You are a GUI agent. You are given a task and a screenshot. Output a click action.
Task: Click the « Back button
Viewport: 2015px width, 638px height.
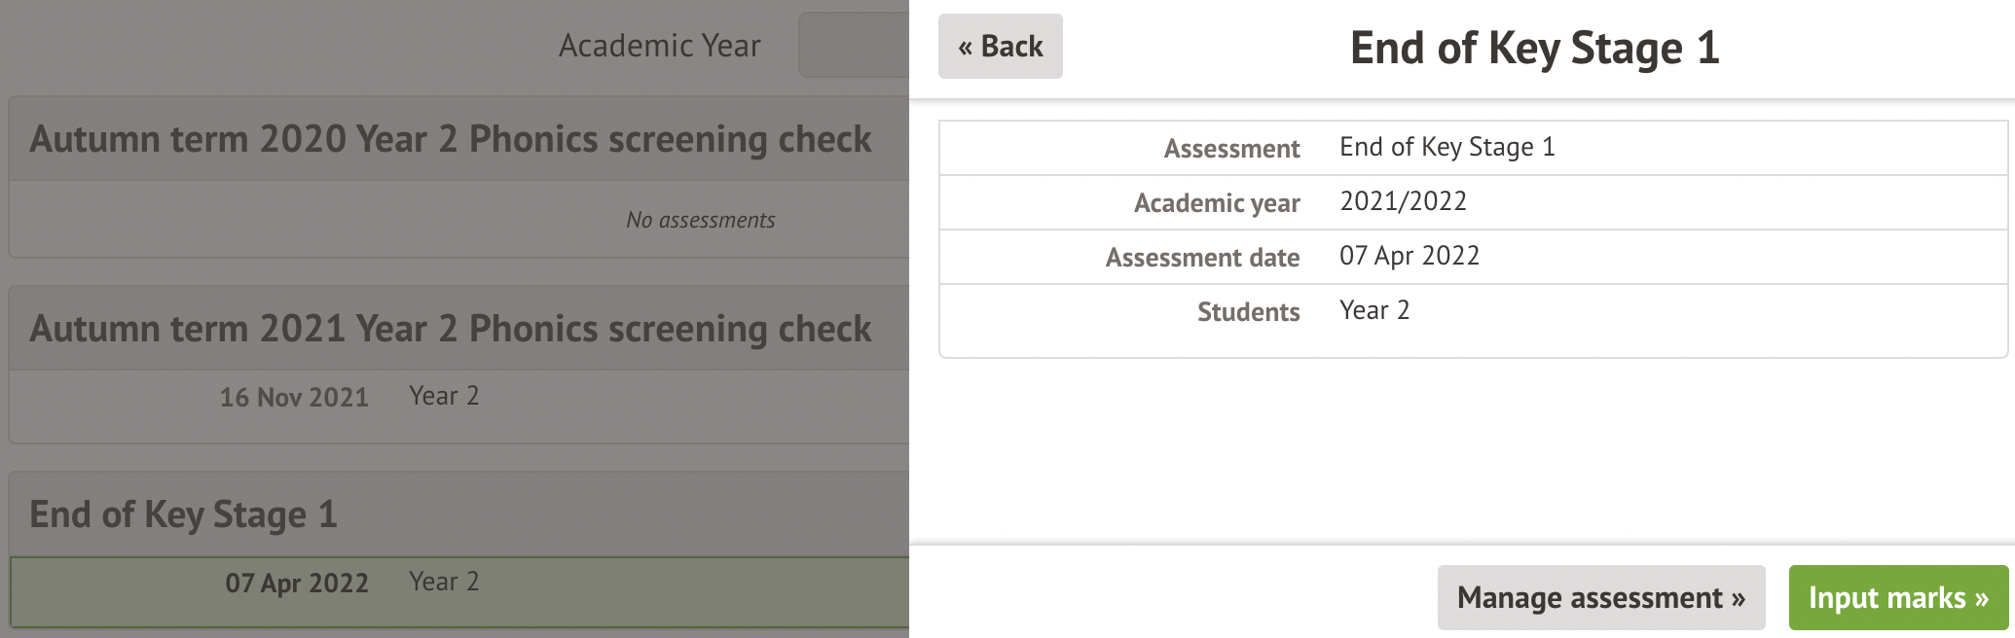click(1000, 47)
